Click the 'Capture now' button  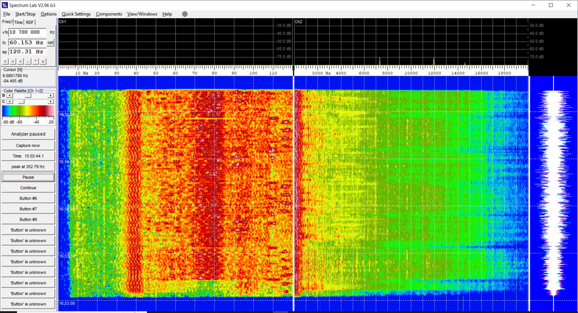28,146
